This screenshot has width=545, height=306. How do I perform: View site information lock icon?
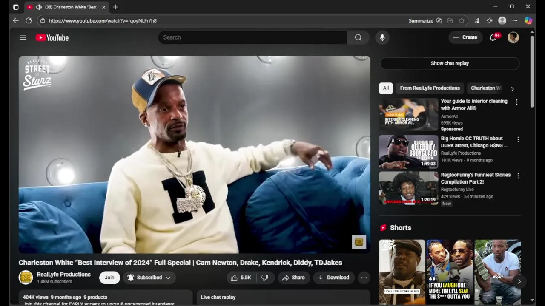[x=43, y=20]
